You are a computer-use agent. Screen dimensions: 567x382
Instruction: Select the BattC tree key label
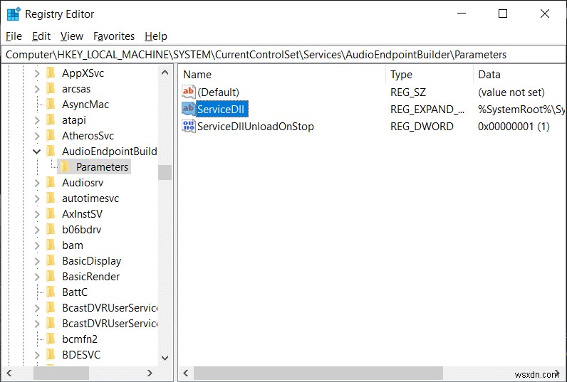coord(75,292)
